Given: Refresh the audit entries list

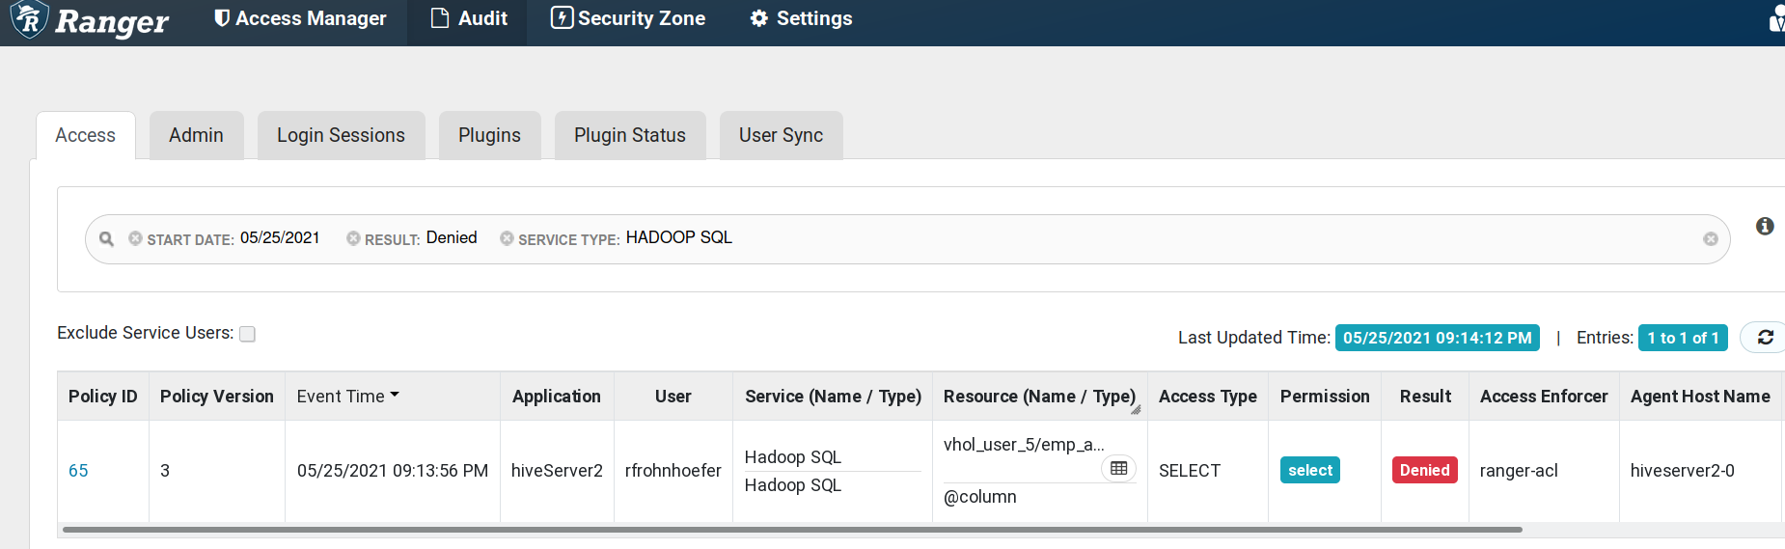Looking at the screenshot, I should pyautogui.click(x=1765, y=338).
